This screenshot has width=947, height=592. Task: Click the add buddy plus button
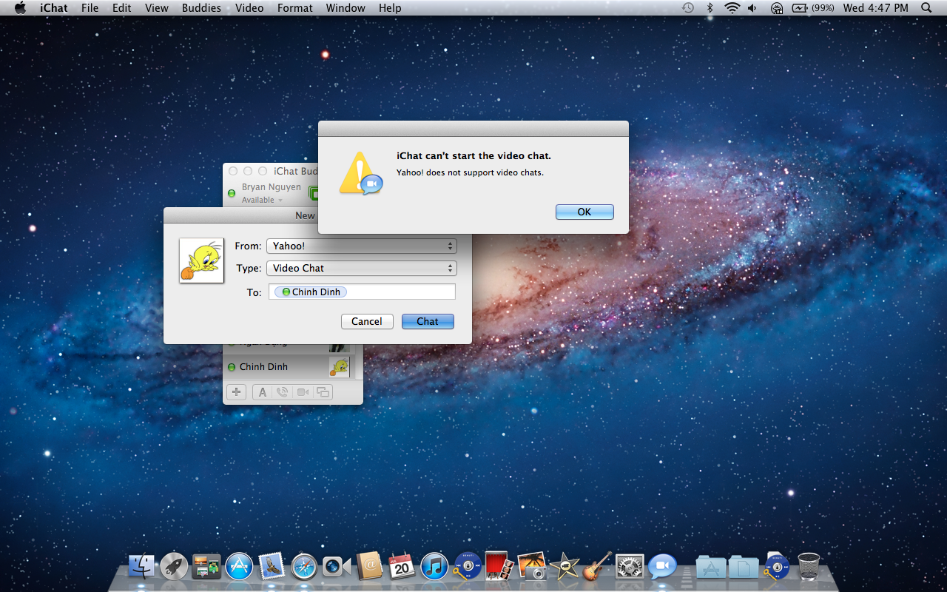click(236, 392)
